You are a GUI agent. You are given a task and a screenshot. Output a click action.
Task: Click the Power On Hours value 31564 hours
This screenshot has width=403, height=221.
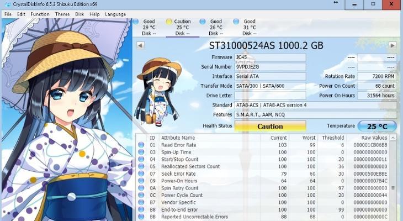377,96
